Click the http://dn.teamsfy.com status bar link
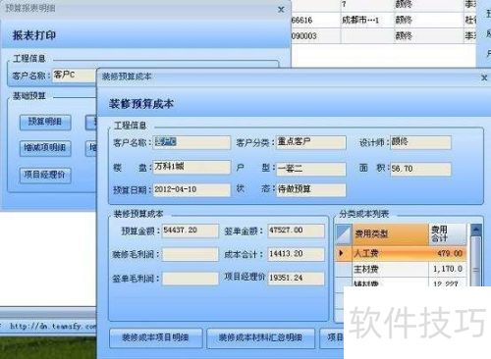The height and width of the screenshot is (359, 491). click(x=53, y=327)
